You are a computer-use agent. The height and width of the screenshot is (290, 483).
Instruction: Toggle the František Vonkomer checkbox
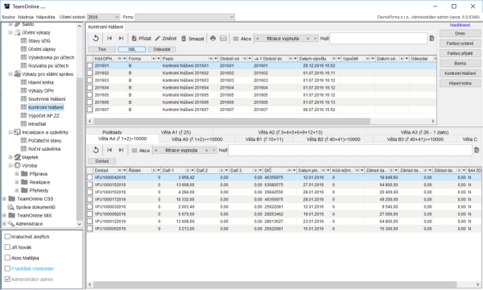pyautogui.click(x=7, y=268)
